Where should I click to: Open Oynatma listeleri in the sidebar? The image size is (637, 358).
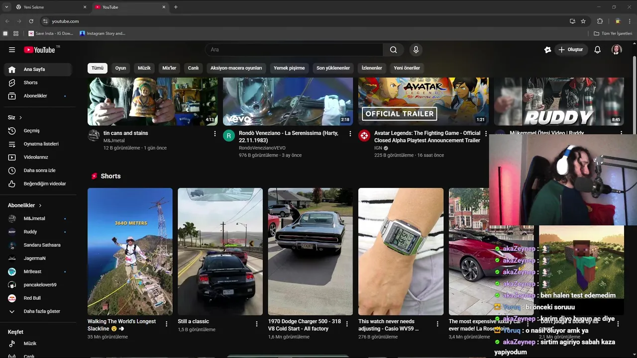point(38,144)
